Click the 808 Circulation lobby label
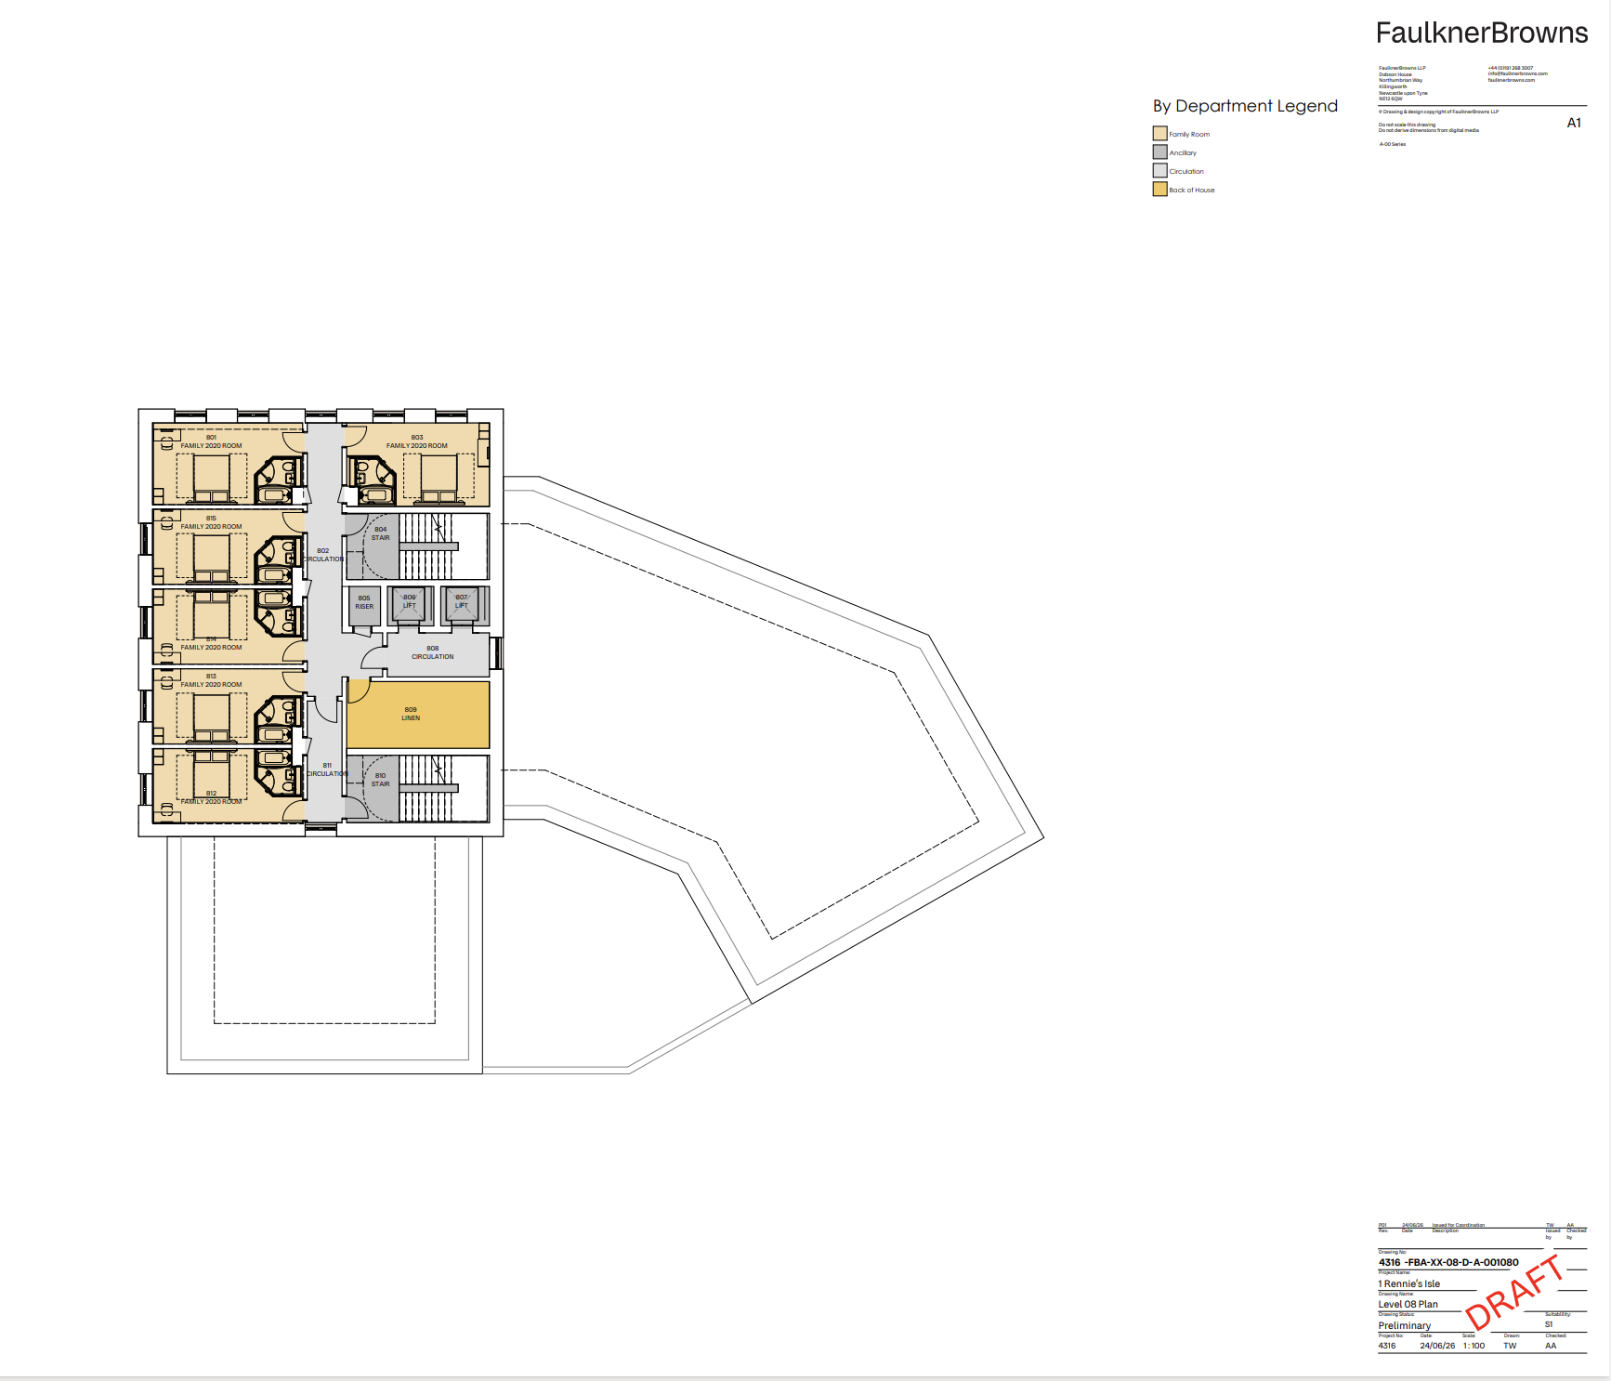Image resolution: width=1611 pixels, height=1381 pixels. (433, 652)
